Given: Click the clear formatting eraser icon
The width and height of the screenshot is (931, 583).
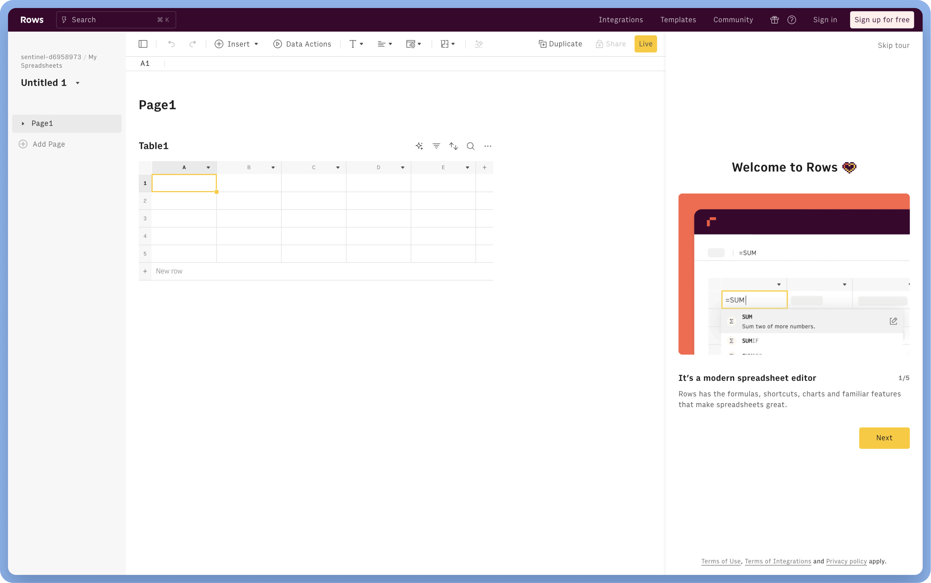Looking at the screenshot, I should [479, 44].
